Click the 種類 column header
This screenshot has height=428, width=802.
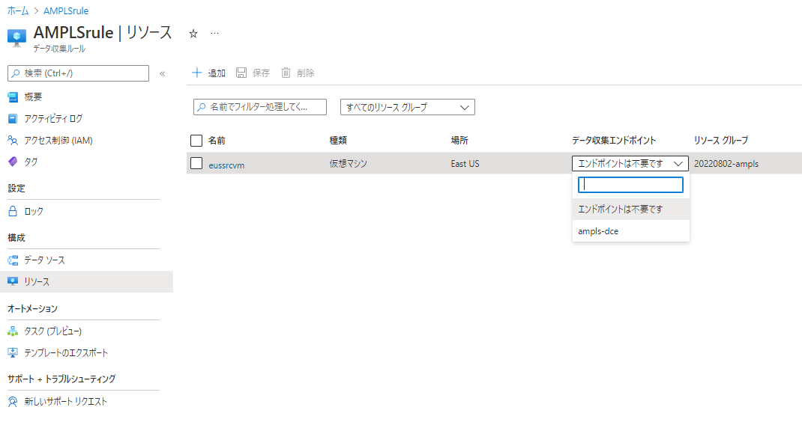point(338,141)
